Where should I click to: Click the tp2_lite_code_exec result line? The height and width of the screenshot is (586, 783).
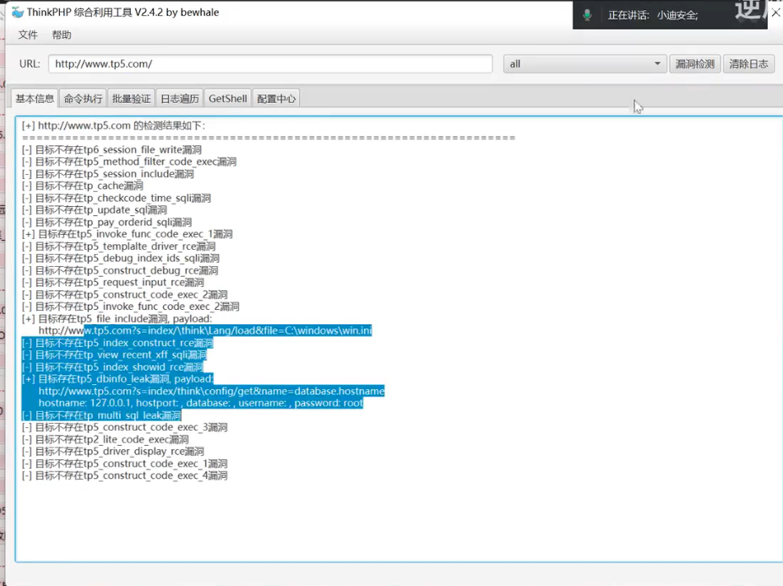(x=106, y=439)
